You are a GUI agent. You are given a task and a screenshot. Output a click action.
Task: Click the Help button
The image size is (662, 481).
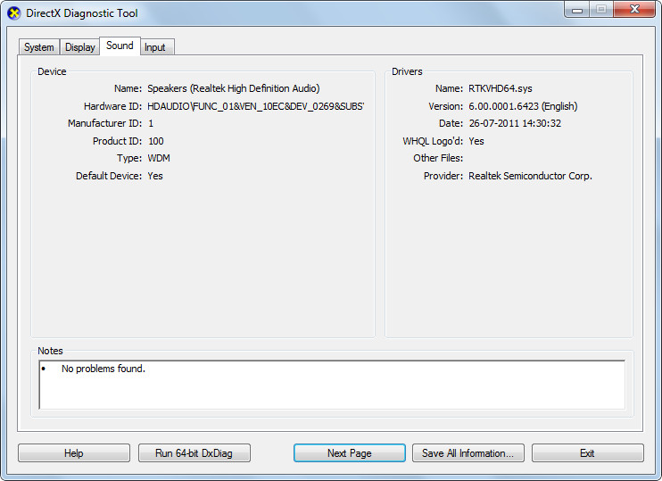74,453
